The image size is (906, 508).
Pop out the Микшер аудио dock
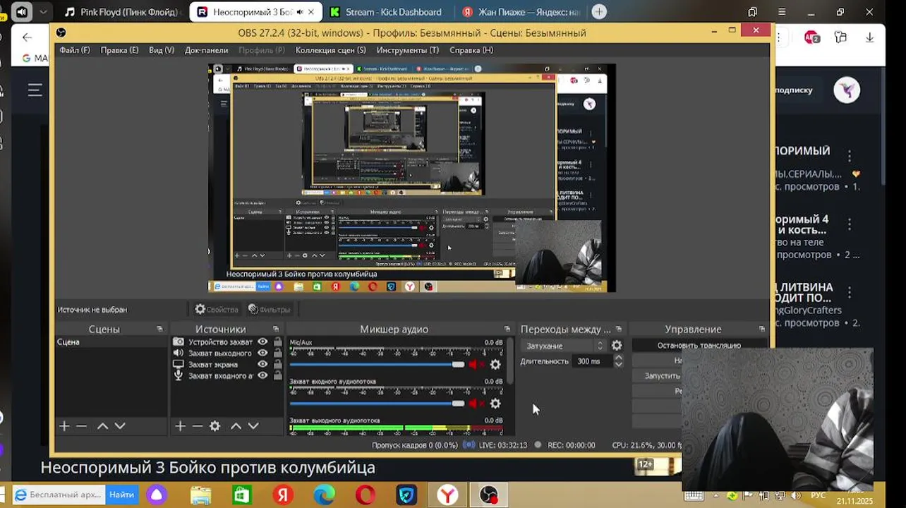pos(507,329)
